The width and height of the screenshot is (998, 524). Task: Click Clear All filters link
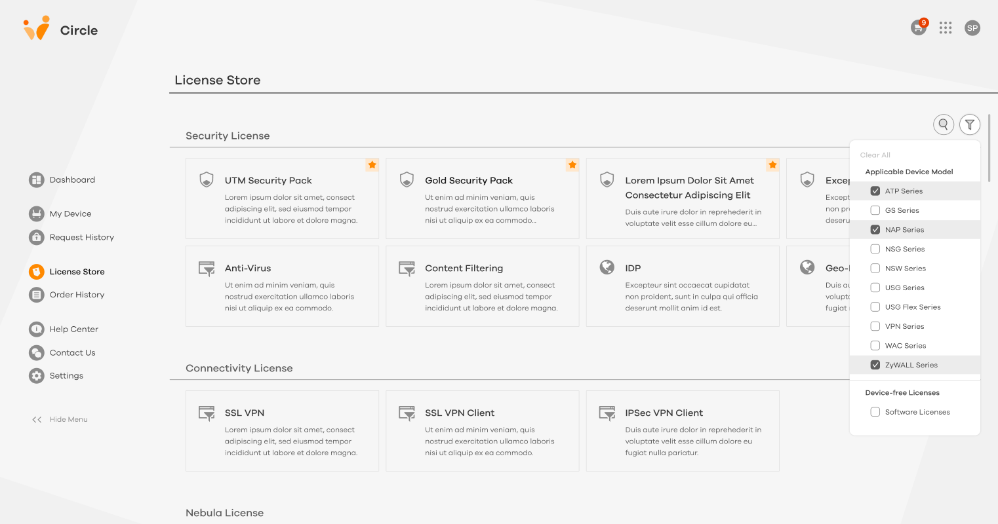tap(875, 155)
